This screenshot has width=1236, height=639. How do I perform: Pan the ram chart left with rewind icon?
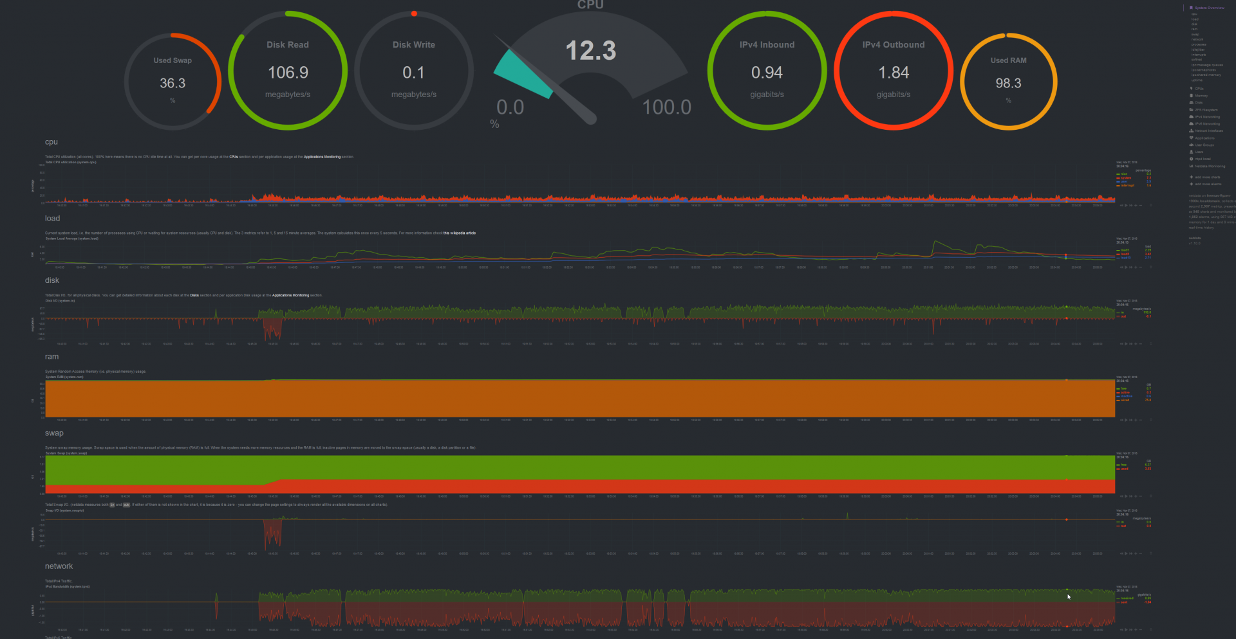(1121, 420)
